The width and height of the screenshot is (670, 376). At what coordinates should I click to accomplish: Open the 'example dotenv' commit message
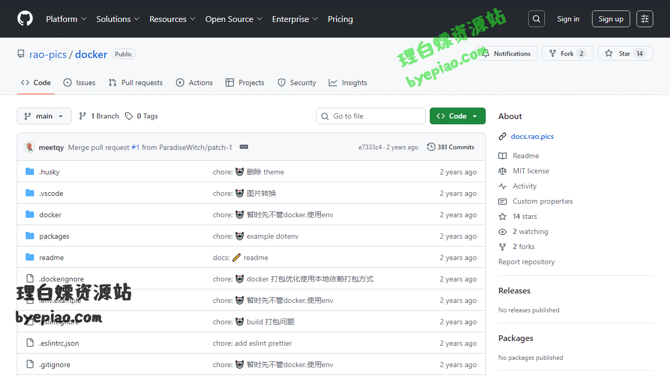273,236
